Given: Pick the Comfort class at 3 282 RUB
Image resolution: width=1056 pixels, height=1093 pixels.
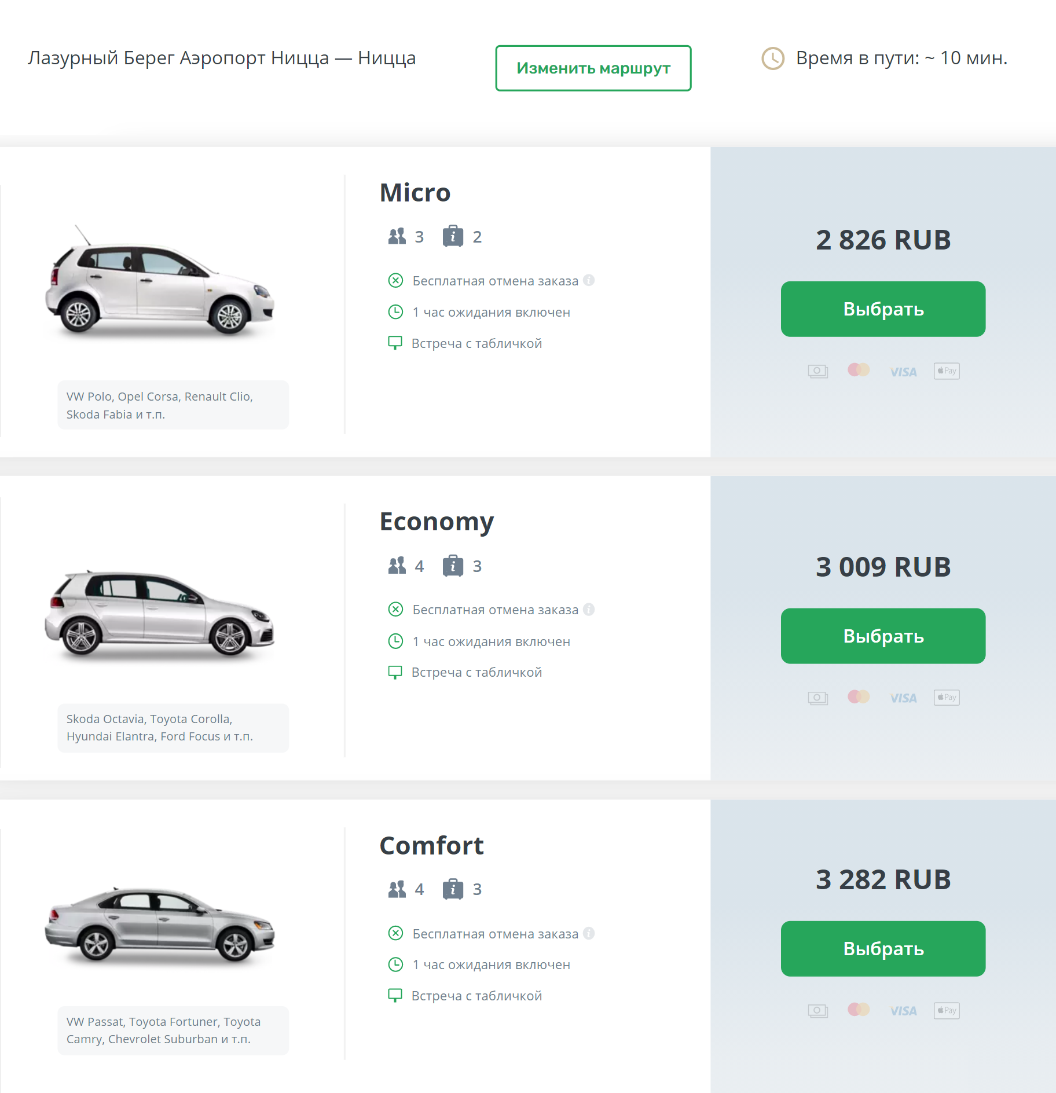Looking at the screenshot, I should (x=883, y=949).
